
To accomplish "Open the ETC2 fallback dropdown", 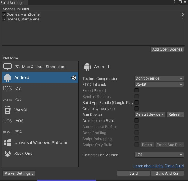I will point(159,84).
